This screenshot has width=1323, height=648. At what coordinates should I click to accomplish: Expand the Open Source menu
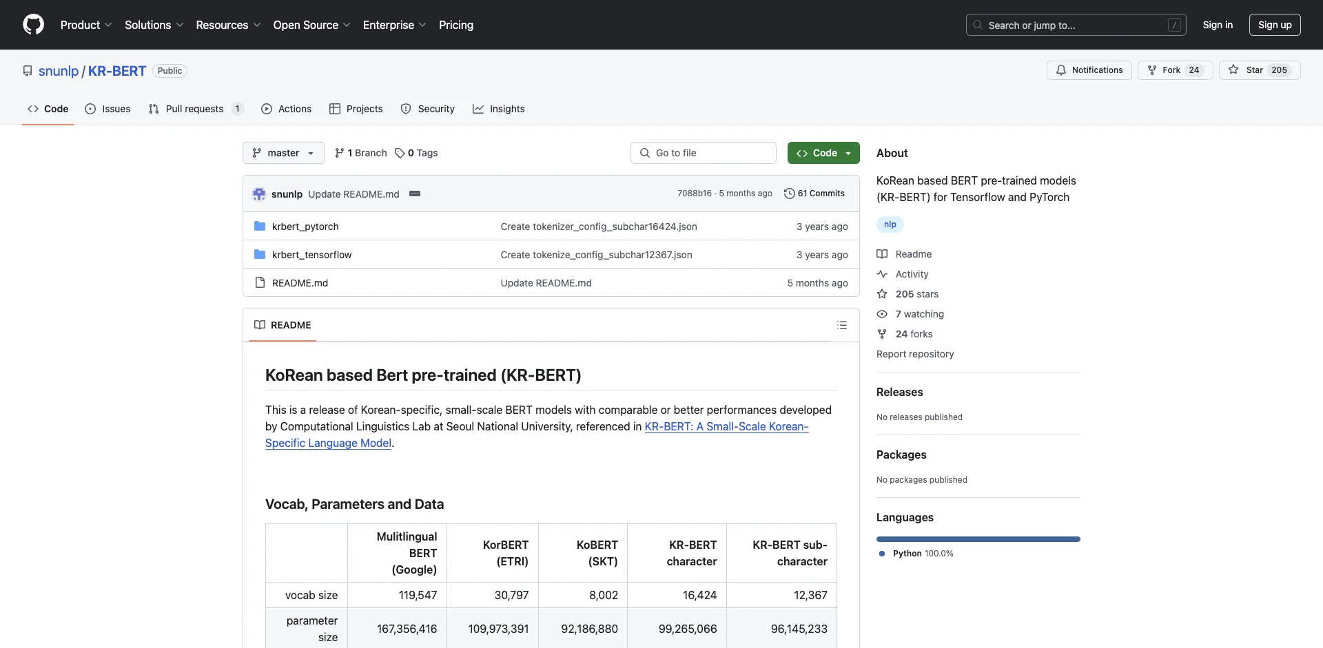tap(311, 25)
